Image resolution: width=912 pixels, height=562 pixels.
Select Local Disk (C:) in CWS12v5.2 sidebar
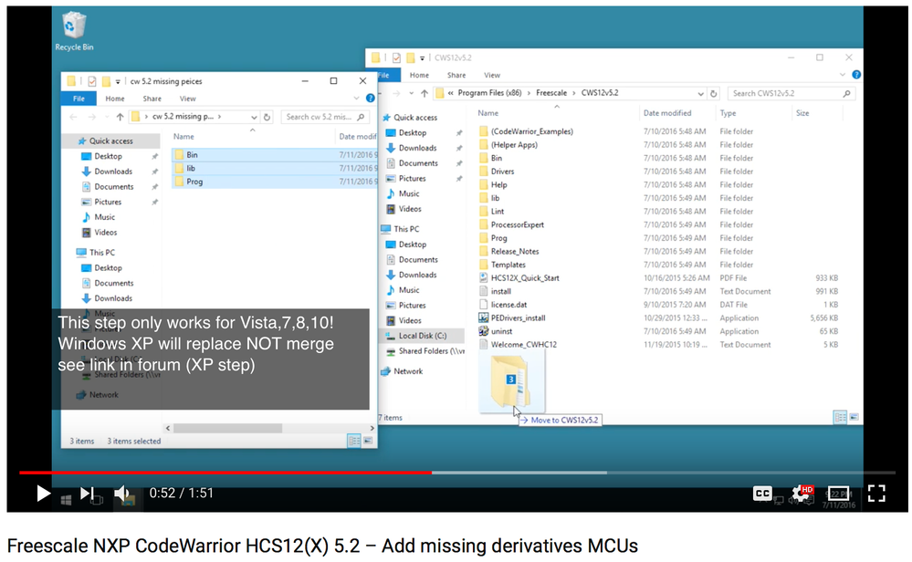pos(423,336)
